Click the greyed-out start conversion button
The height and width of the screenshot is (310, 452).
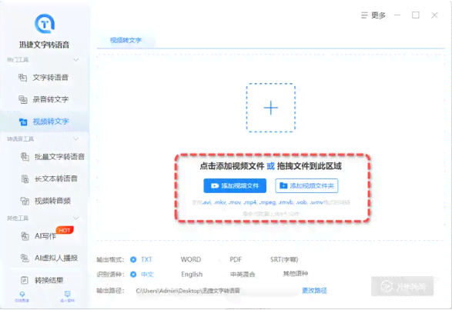pyautogui.click(x=403, y=286)
